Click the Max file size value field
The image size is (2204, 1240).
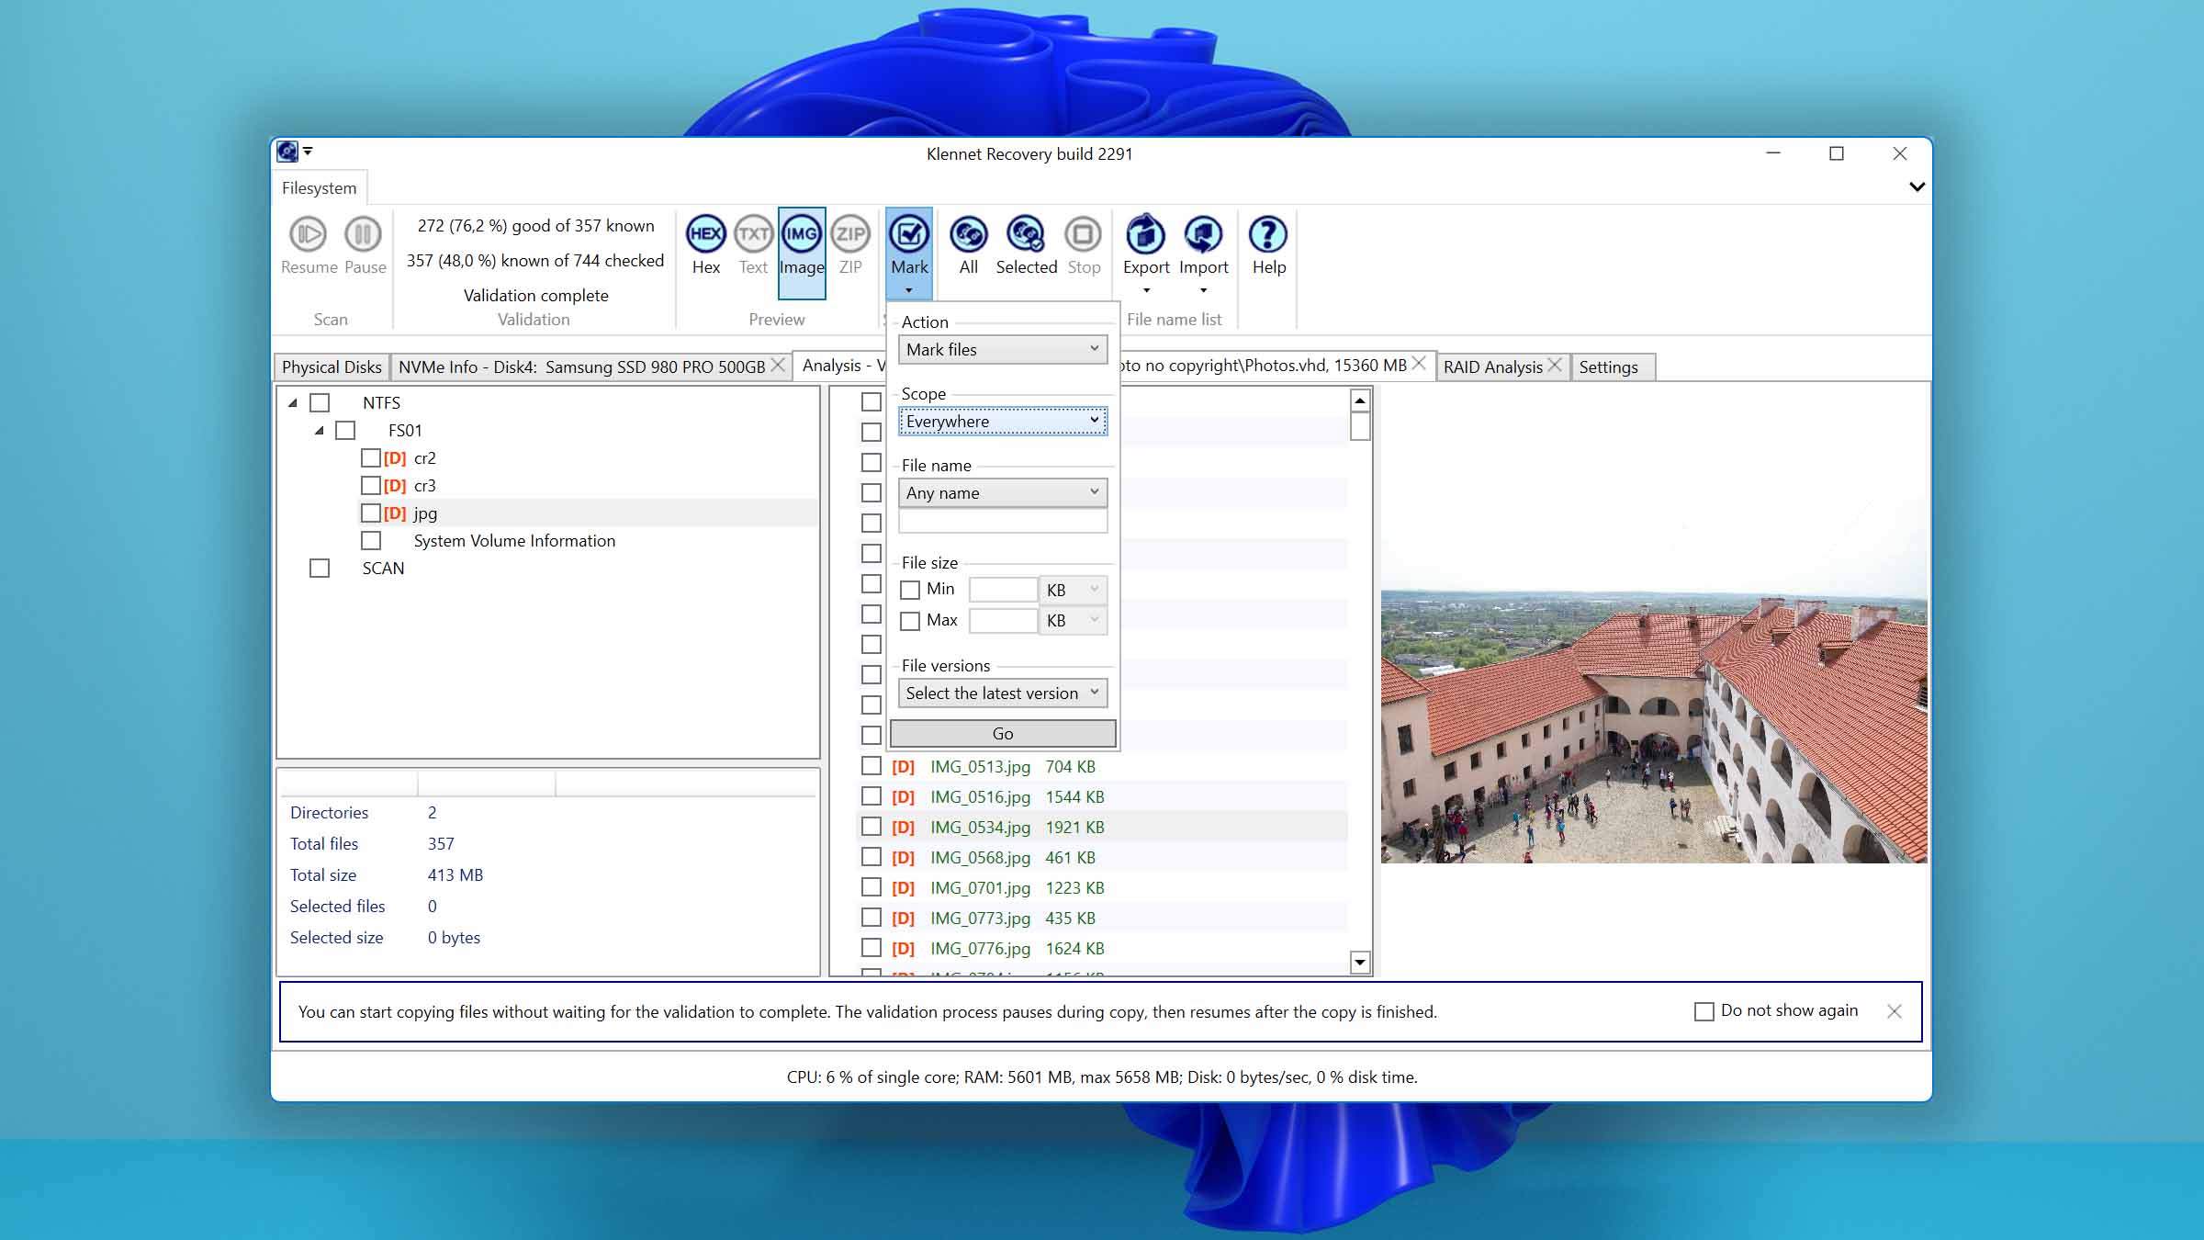[1003, 621]
